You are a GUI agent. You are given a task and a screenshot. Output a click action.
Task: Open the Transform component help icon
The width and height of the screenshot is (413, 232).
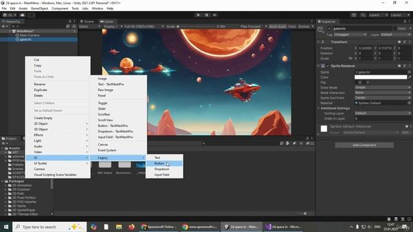[399, 42]
